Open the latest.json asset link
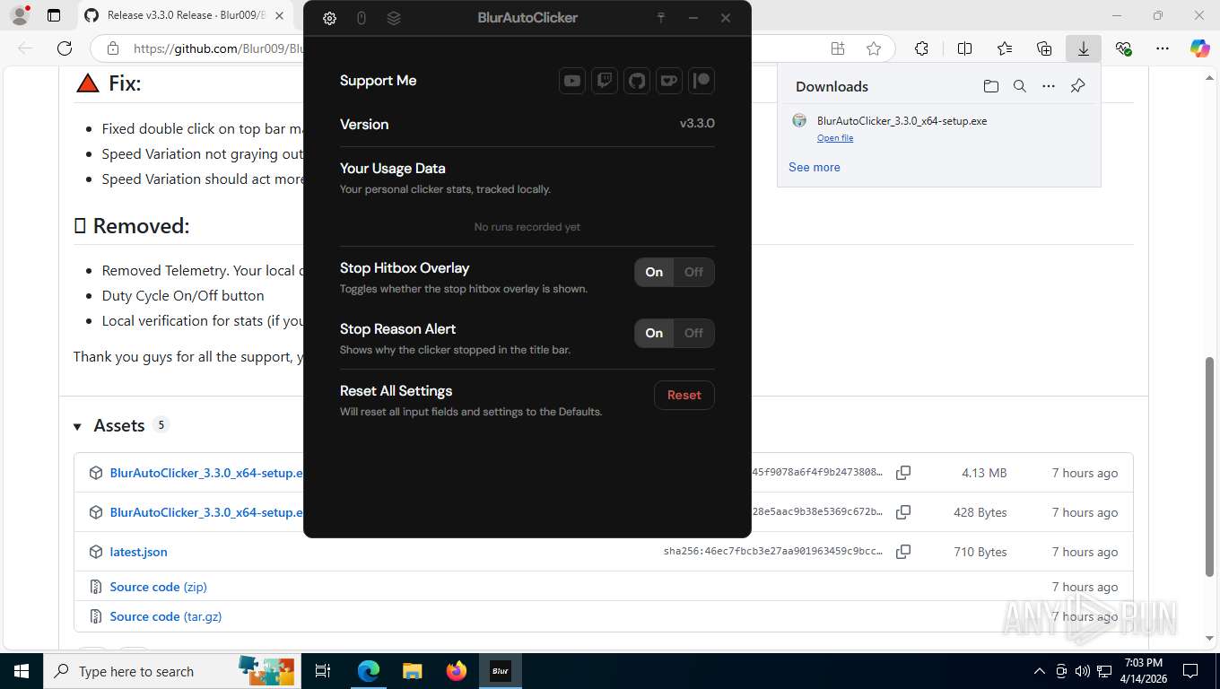The image size is (1220, 689). click(138, 552)
